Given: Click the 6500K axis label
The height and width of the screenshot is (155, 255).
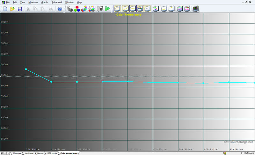Looking at the screenshot, I should click(4, 75).
